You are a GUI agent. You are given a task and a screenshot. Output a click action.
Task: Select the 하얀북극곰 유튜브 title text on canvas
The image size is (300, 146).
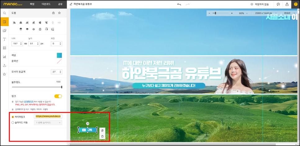[x=171, y=73]
